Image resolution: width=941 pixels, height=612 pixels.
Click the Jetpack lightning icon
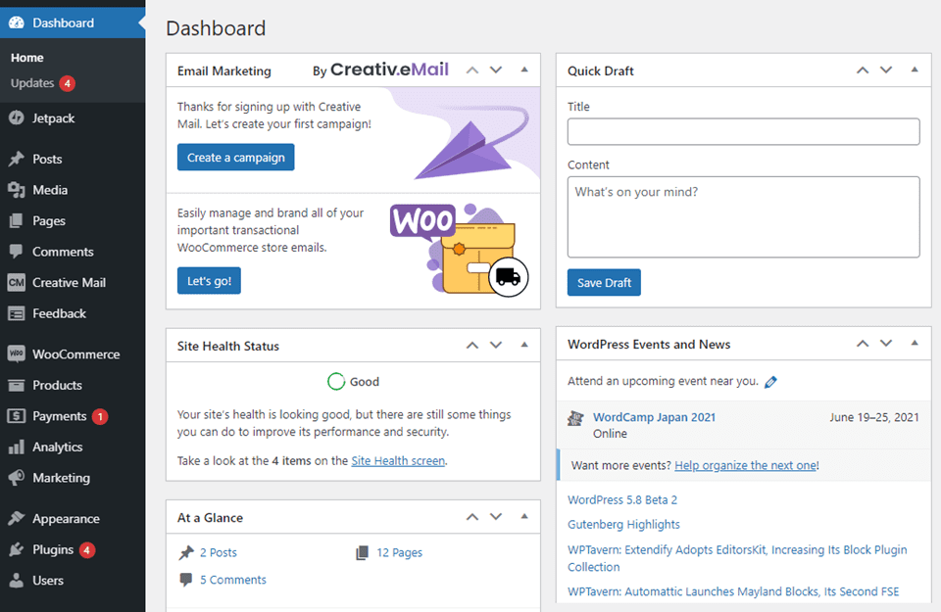click(17, 118)
